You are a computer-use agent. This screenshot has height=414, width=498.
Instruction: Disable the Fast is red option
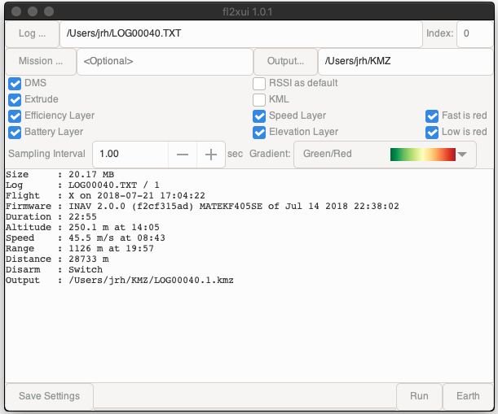(432, 115)
